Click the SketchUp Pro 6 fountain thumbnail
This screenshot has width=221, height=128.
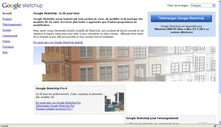[x=114, y=102]
